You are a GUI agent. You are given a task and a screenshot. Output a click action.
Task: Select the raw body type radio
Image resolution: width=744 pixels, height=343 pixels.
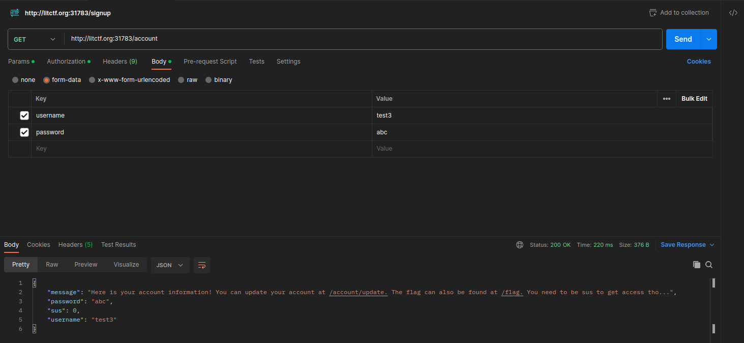click(x=181, y=80)
